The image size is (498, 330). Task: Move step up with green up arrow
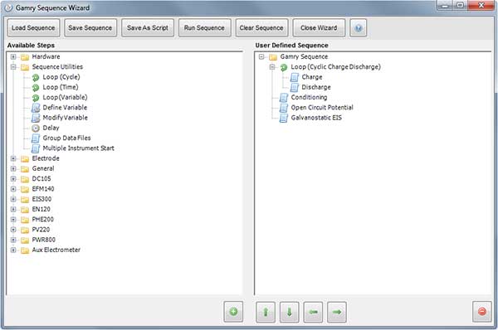pyautogui.click(x=266, y=313)
